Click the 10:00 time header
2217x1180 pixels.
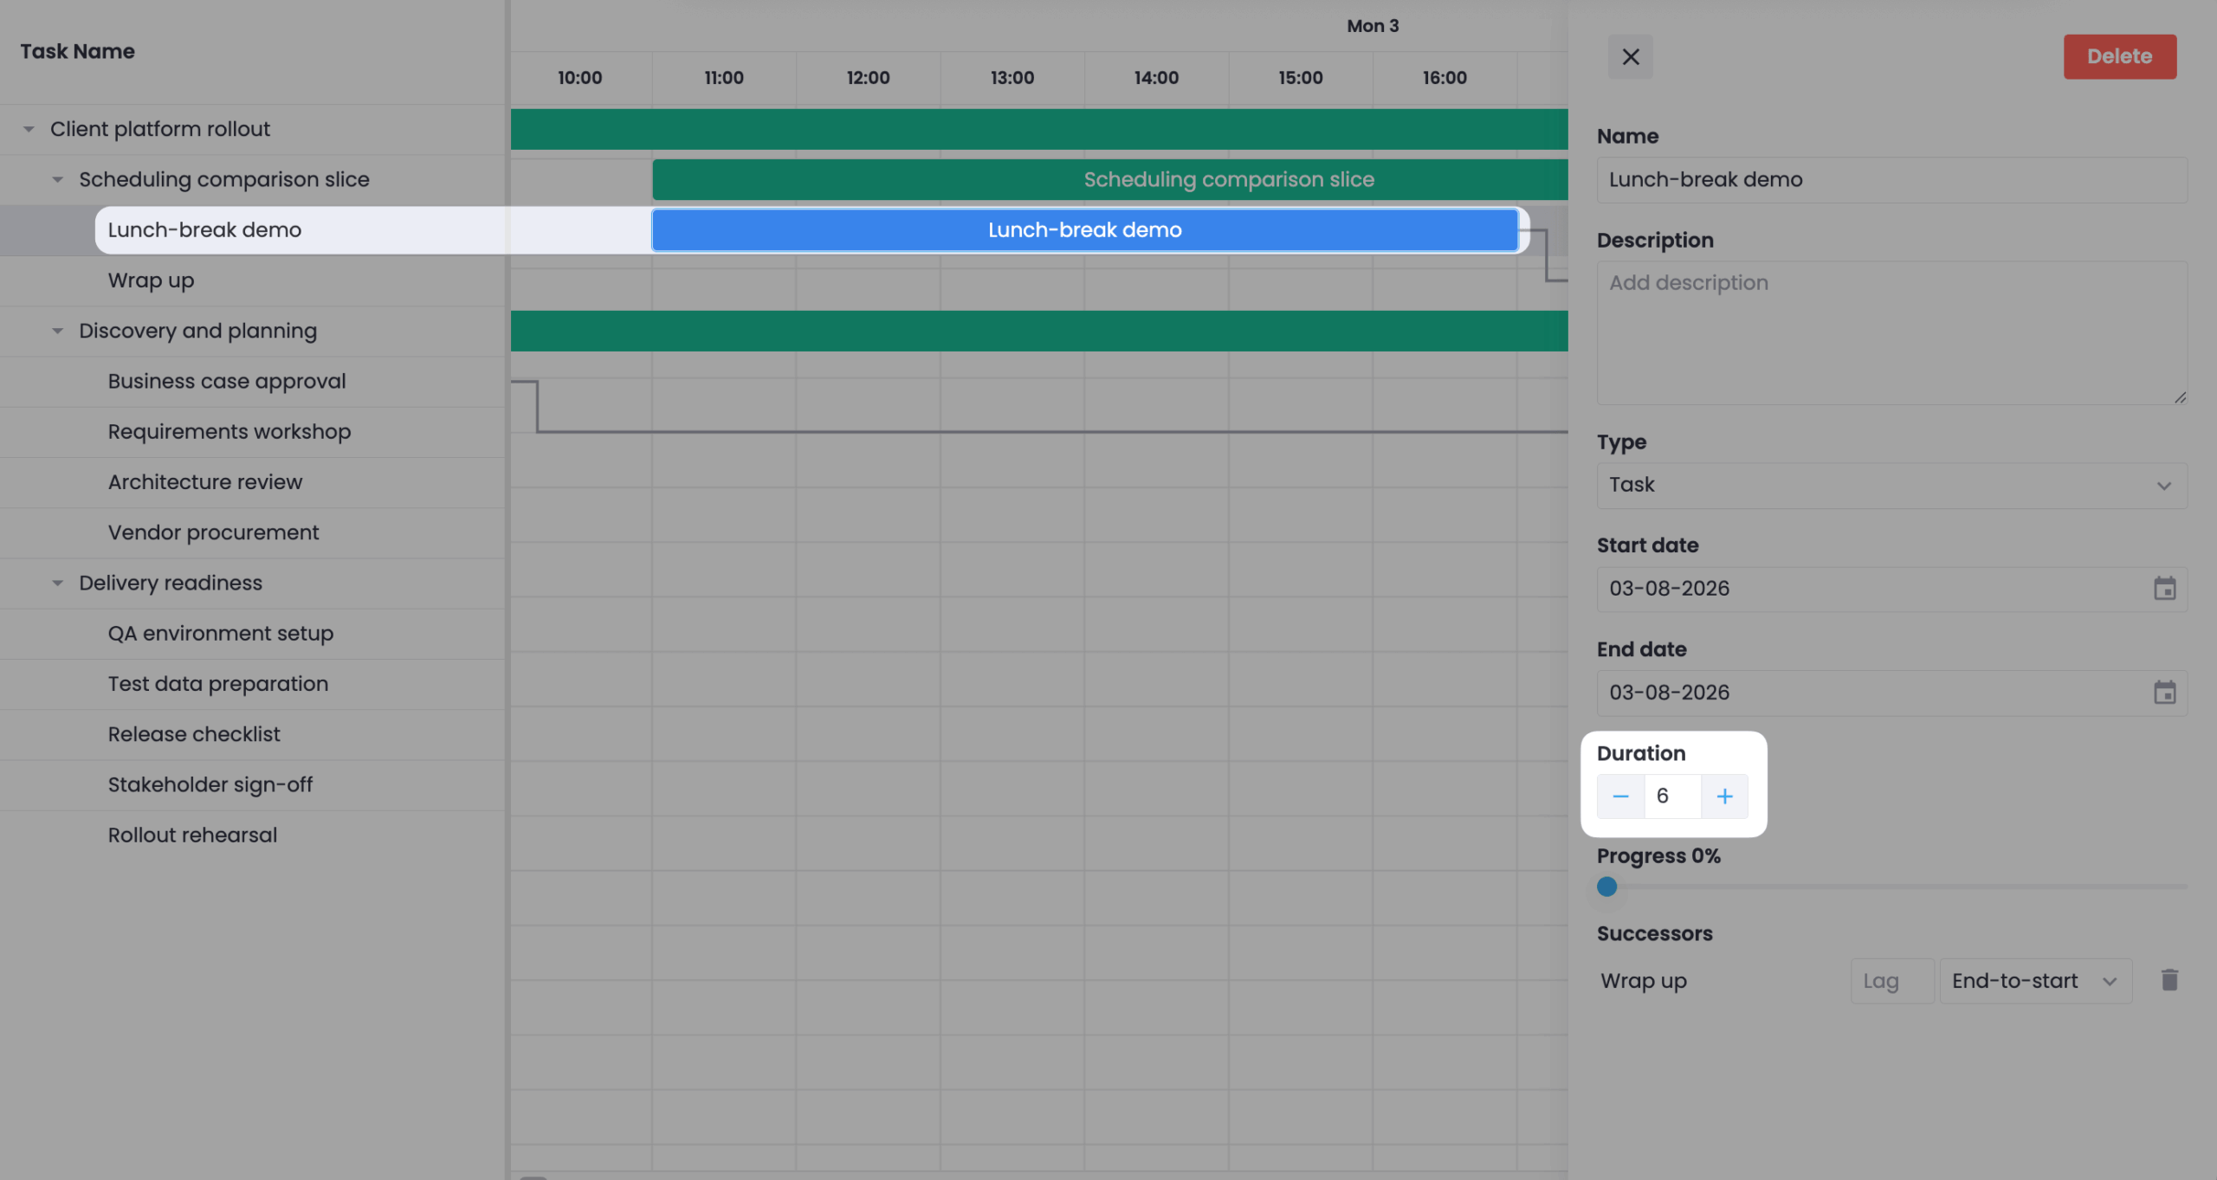click(x=579, y=78)
